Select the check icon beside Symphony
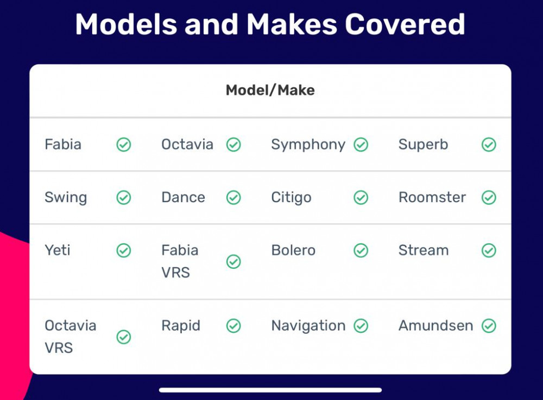Image resolution: width=543 pixels, height=400 pixels. tap(361, 145)
